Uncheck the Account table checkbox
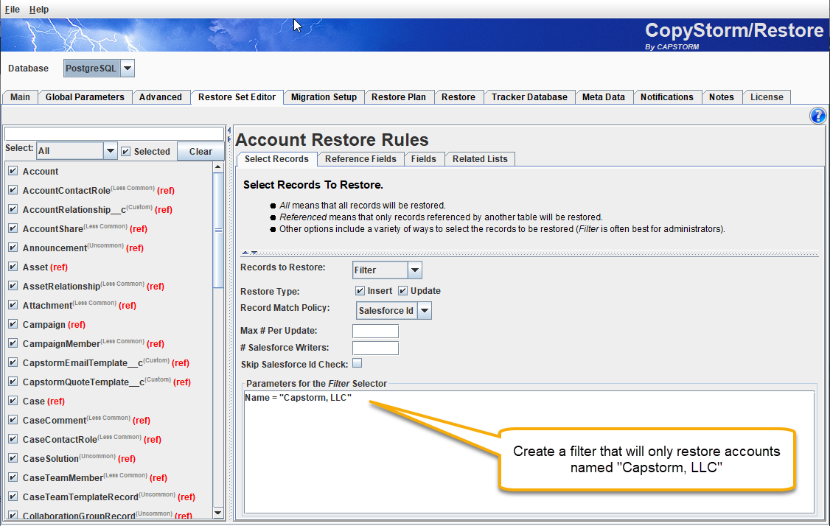Screen dimensions: 830x526 click(x=13, y=171)
